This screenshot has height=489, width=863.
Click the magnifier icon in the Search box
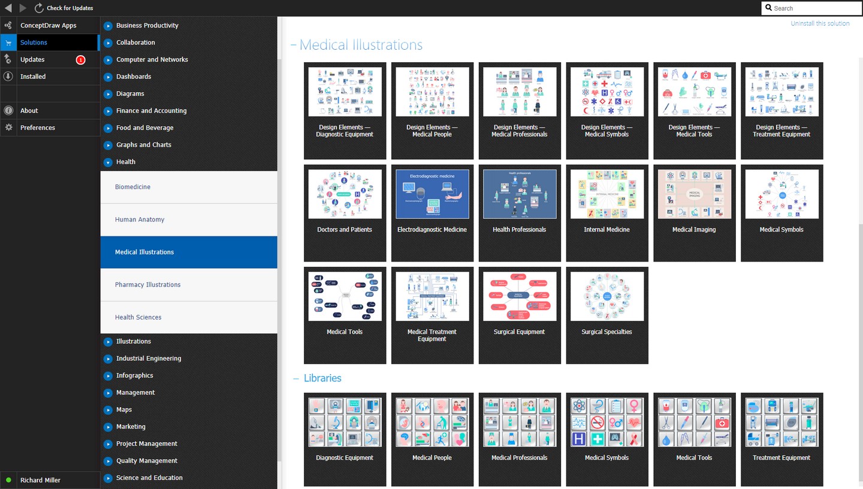pyautogui.click(x=769, y=8)
